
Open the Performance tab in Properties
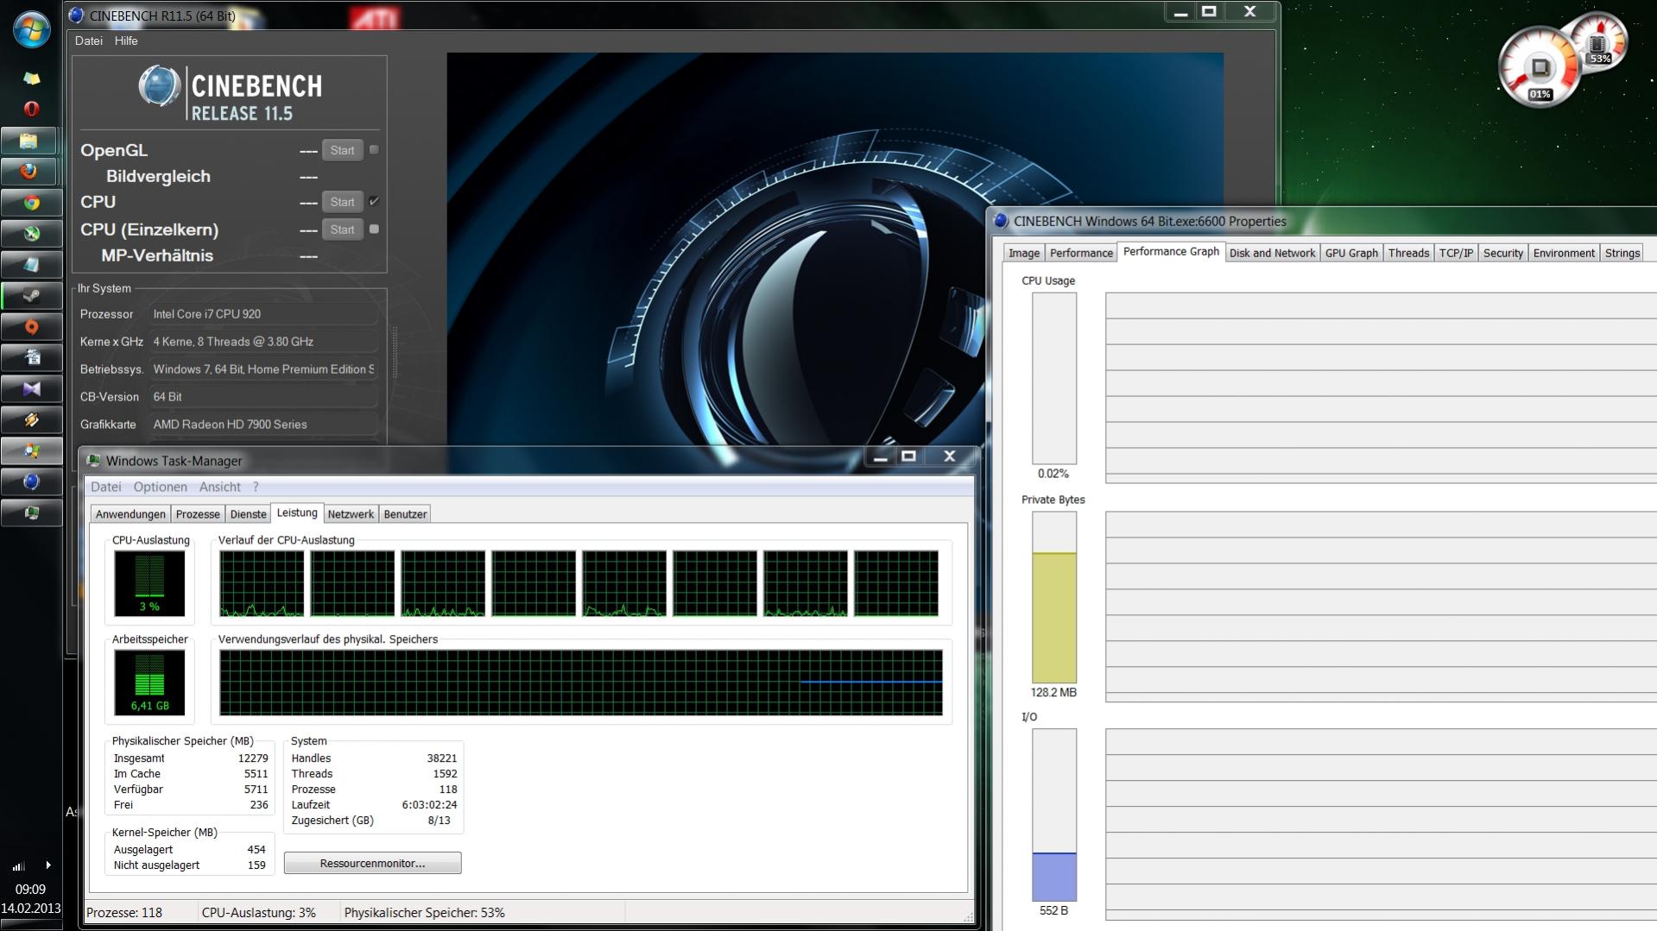[1081, 253]
